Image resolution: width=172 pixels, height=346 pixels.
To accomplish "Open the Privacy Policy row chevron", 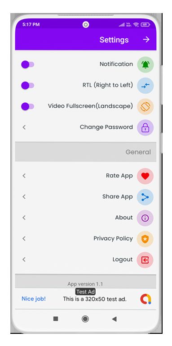I will pyautogui.click(x=24, y=238).
